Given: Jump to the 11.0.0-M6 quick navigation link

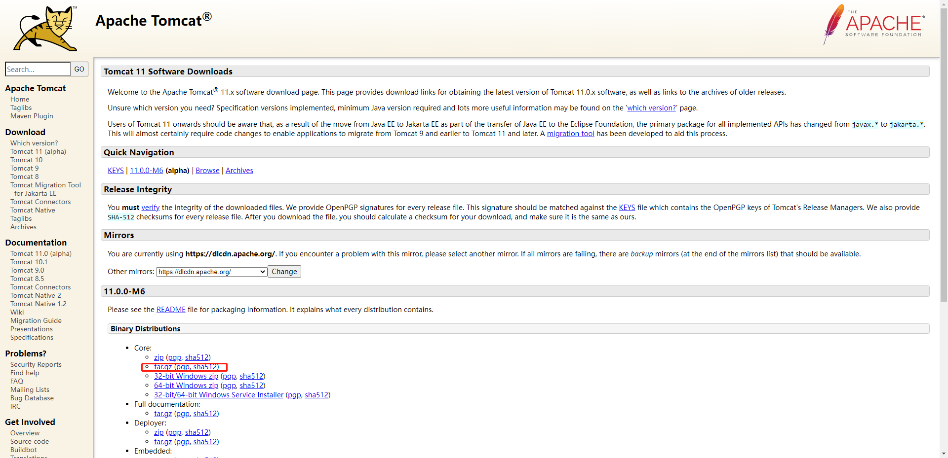Looking at the screenshot, I should [146, 171].
